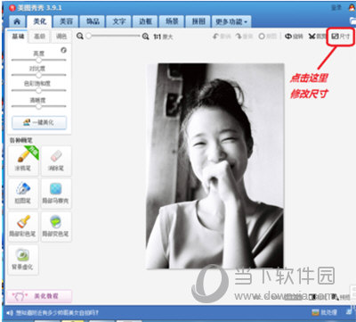This screenshot has height=322, width=356.
Task: Toggle the 原图 original image view
Action: (267, 37)
